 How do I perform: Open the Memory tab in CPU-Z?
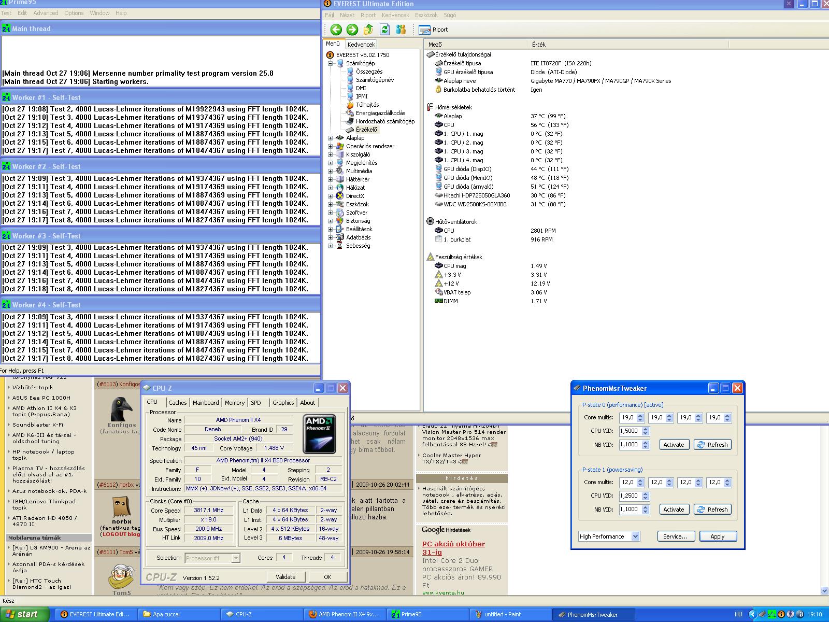point(235,403)
